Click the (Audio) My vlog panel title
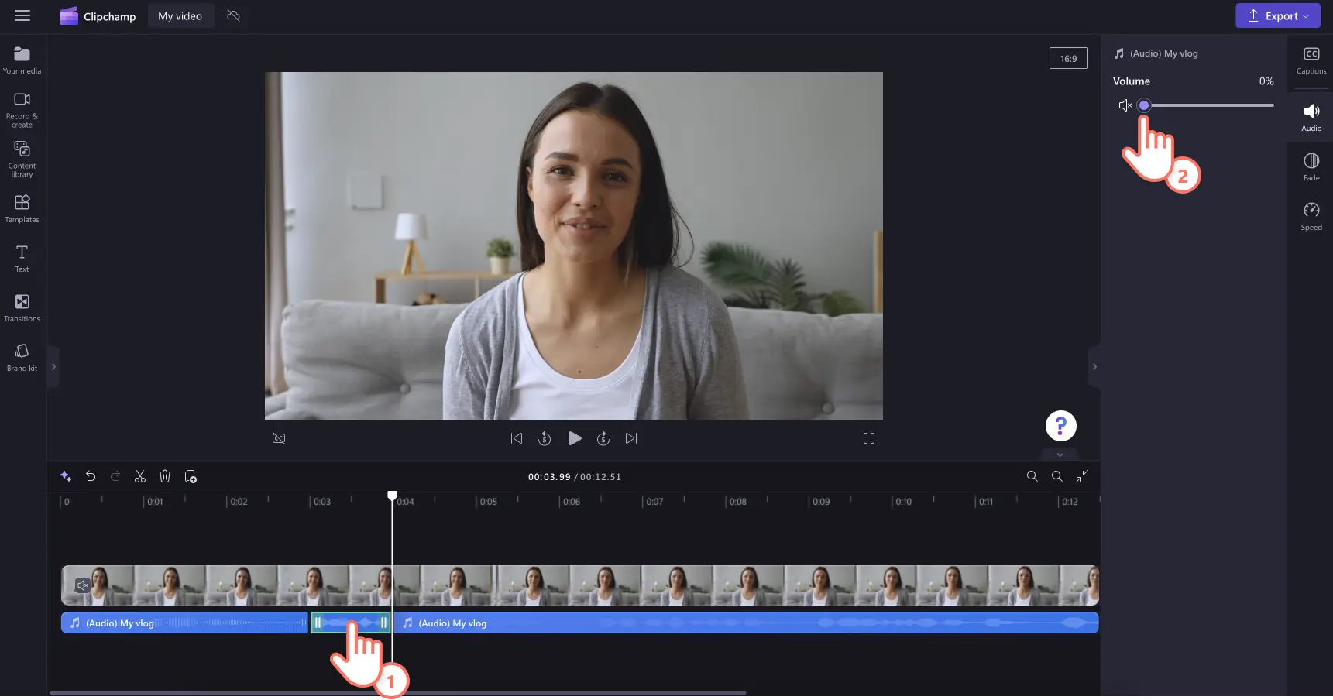This screenshot has height=700, width=1333. coord(1163,53)
